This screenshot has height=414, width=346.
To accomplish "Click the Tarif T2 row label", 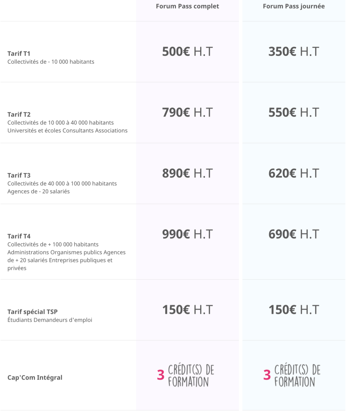I will [19, 114].
